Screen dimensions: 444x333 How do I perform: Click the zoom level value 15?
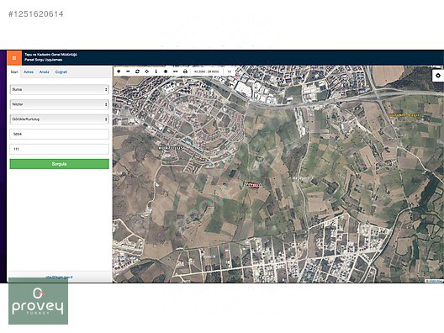click(x=229, y=71)
